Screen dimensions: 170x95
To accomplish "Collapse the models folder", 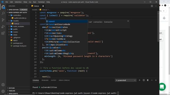I will point(18,21).
